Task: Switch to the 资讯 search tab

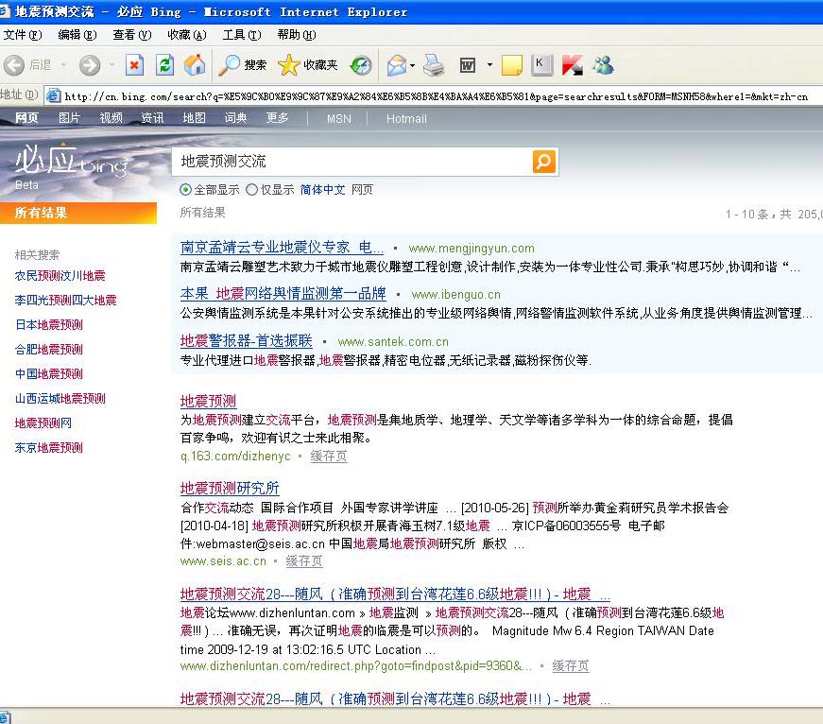Action: [x=152, y=118]
